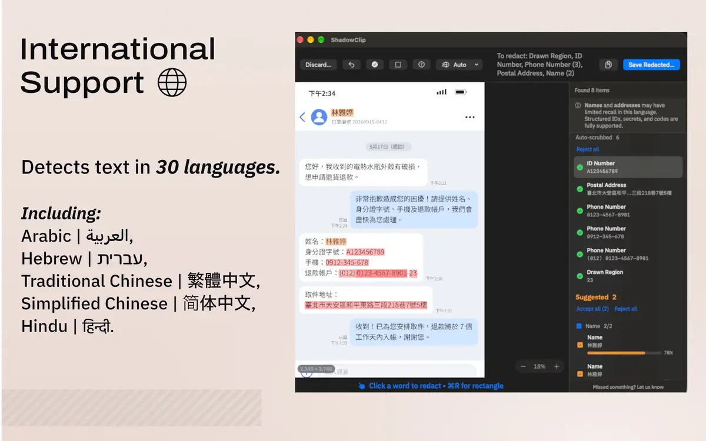Zoom out with the minus button

[x=523, y=366]
